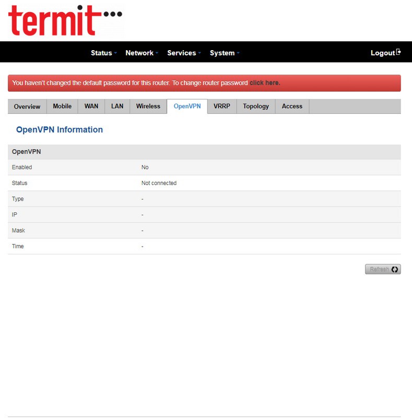Screen dimensions: 412x418
Task: Open the Mobile tab
Action: pyautogui.click(x=62, y=107)
